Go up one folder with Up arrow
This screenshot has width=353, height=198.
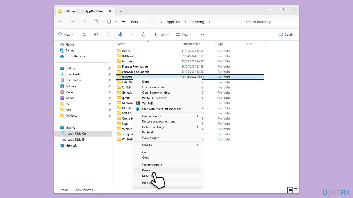84,22
